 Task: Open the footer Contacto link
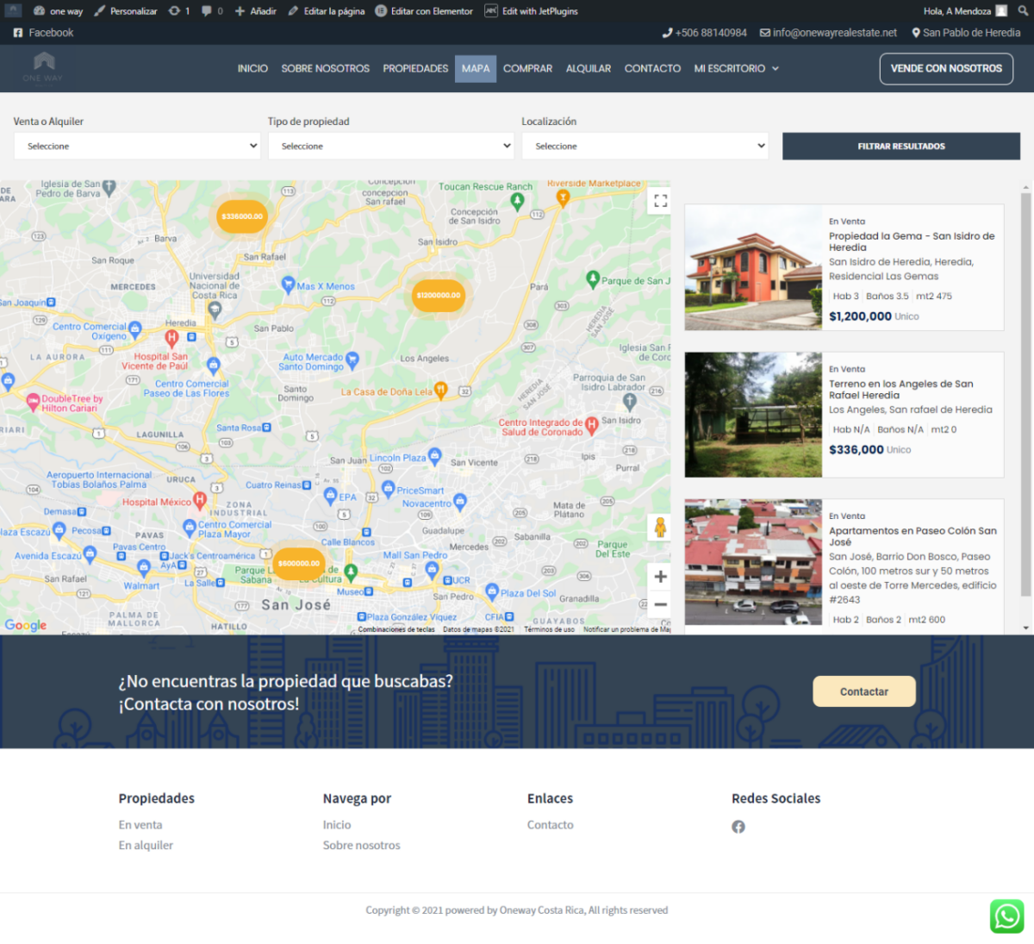(x=551, y=825)
